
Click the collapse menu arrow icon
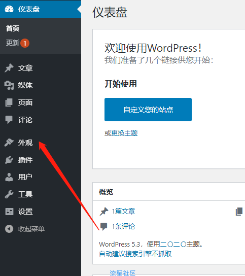click(x=9, y=229)
